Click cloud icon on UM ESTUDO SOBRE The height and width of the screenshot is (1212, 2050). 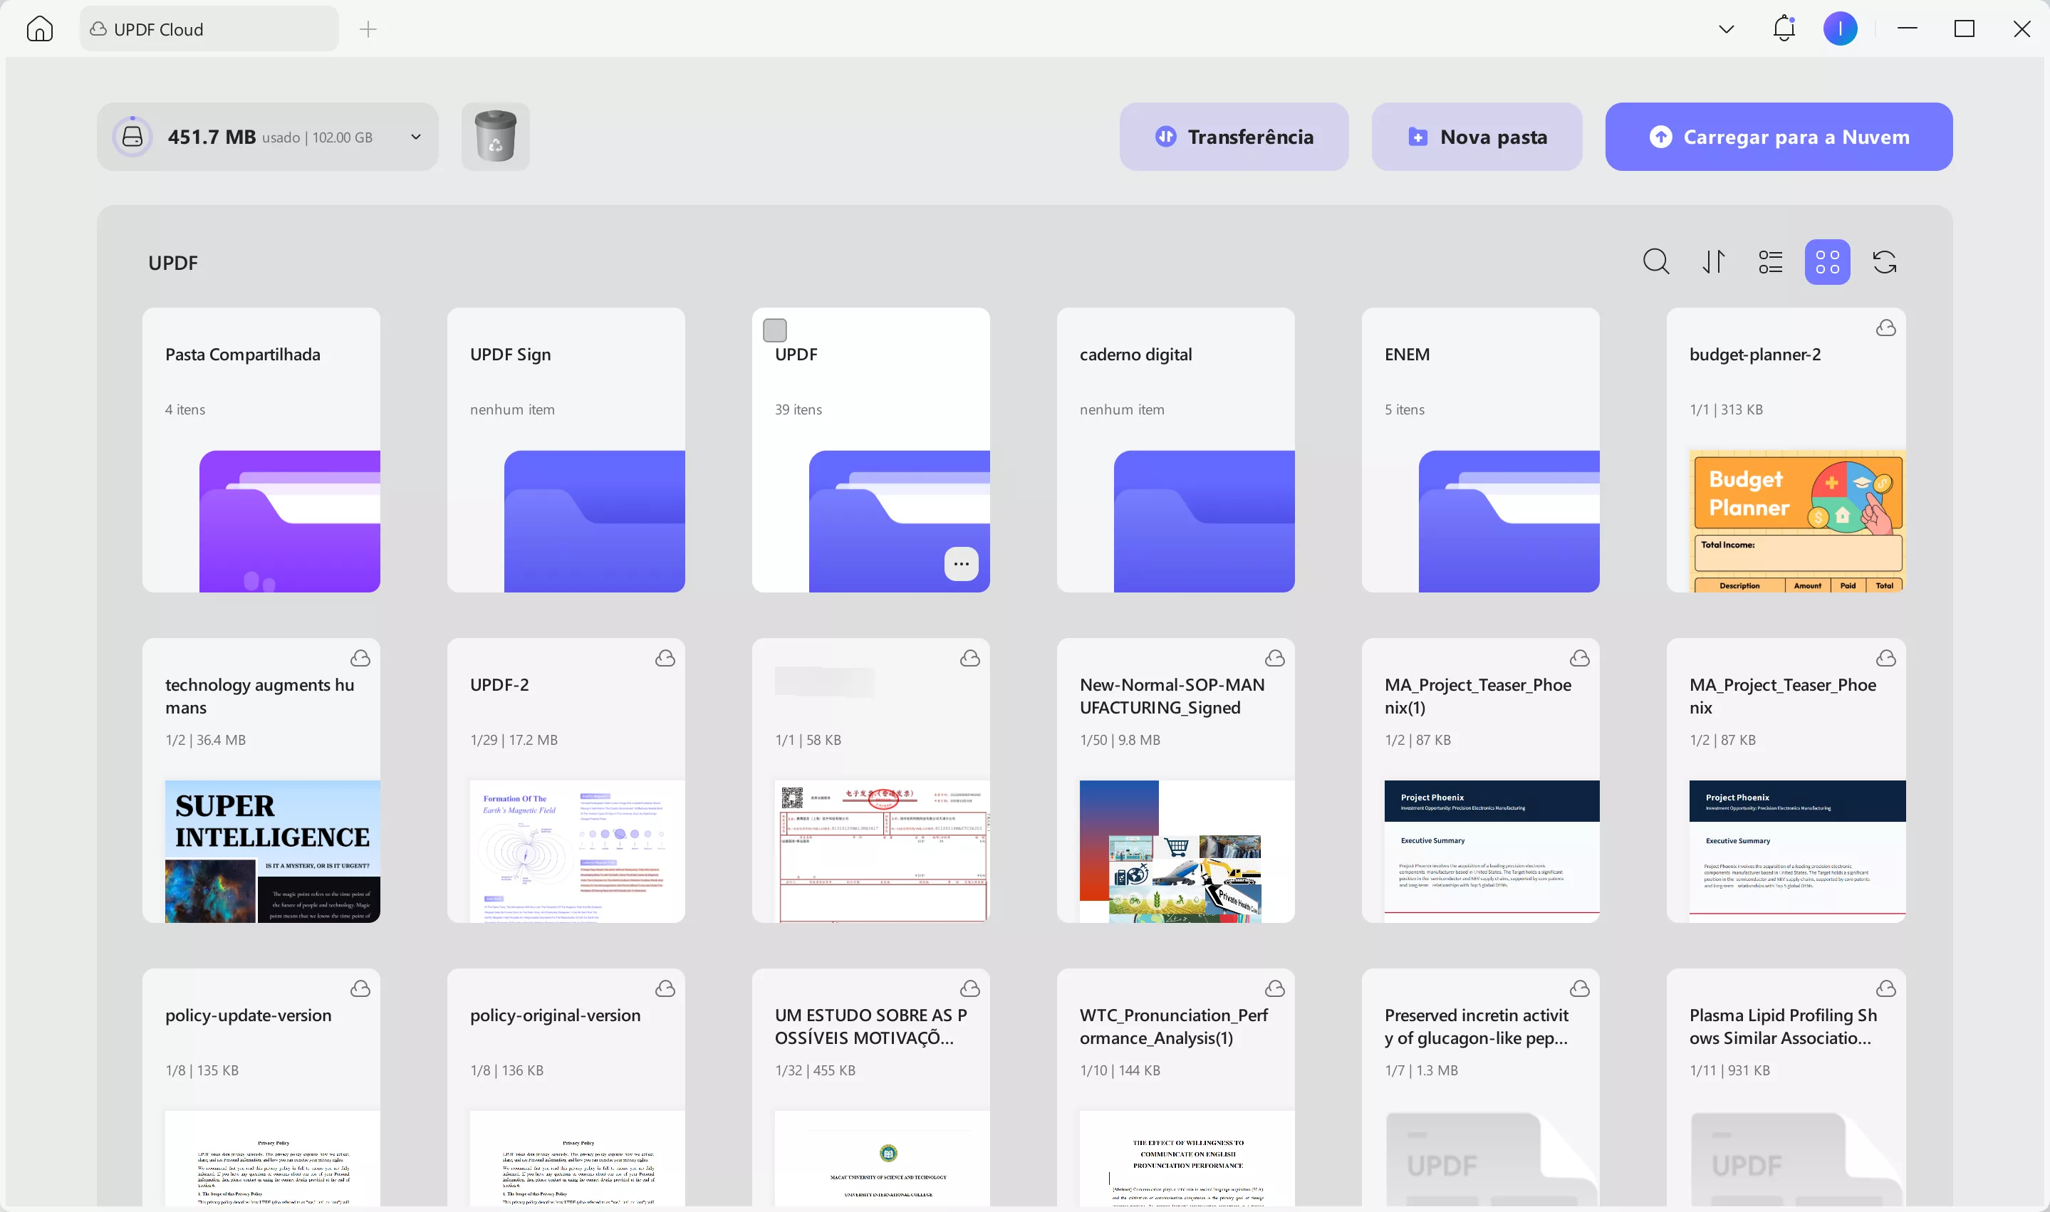[969, 989]
